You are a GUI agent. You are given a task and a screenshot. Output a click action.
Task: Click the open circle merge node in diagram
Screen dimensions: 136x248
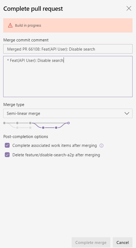pos(68,123)
